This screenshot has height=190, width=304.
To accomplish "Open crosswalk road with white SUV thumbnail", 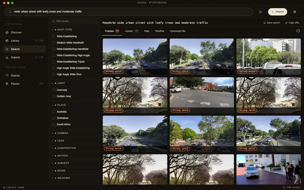I will tap(202, 95).
